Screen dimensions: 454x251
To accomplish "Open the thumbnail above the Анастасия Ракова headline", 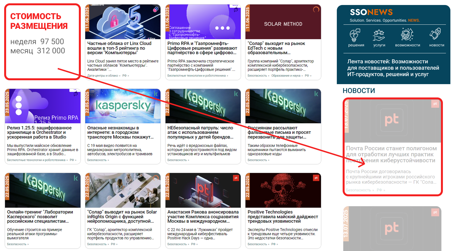I will point(203,190).
